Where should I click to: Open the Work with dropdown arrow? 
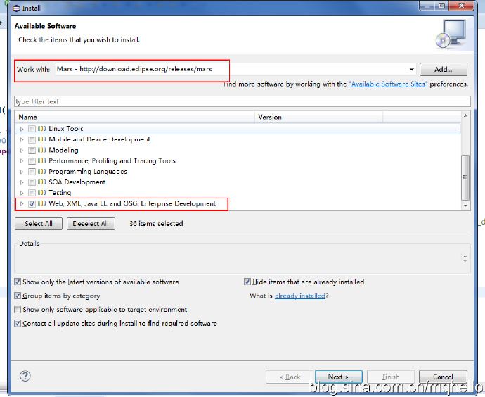click(411, 70)
